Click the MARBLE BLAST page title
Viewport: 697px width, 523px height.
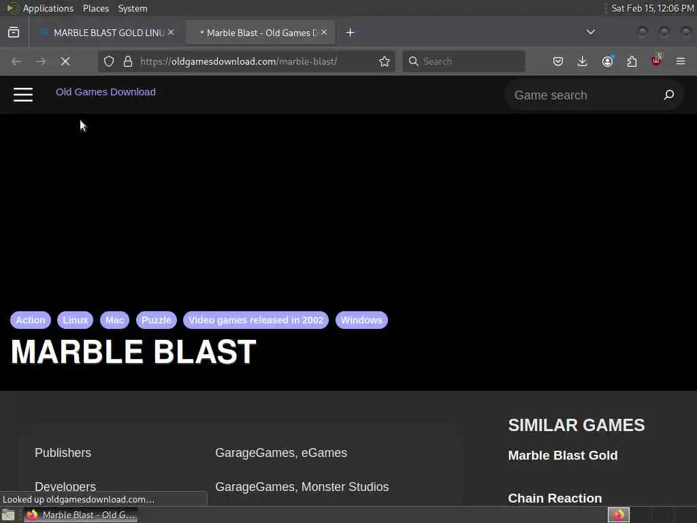click(133, 352)
